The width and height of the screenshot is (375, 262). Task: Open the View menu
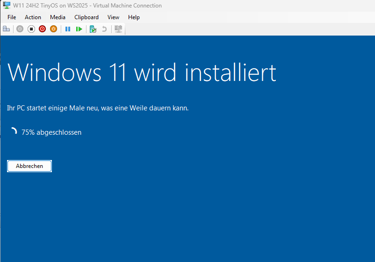tap(113, 17)
